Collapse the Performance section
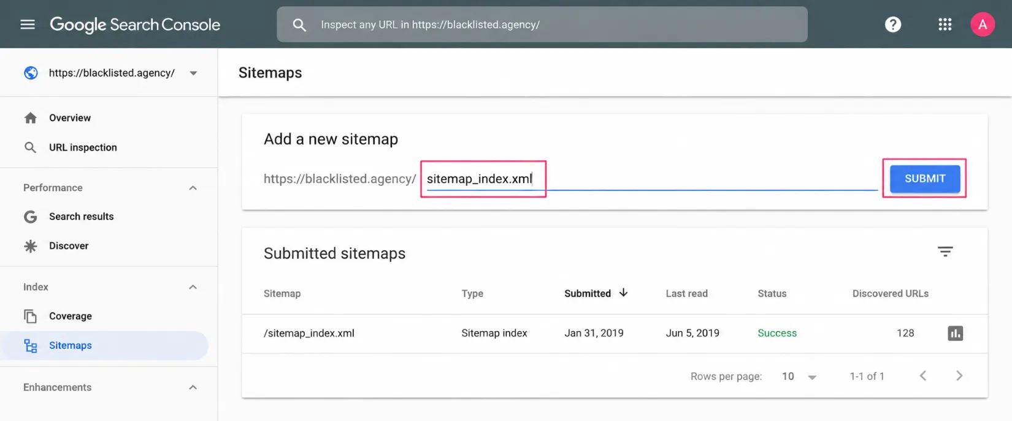 tap(193, 188)
